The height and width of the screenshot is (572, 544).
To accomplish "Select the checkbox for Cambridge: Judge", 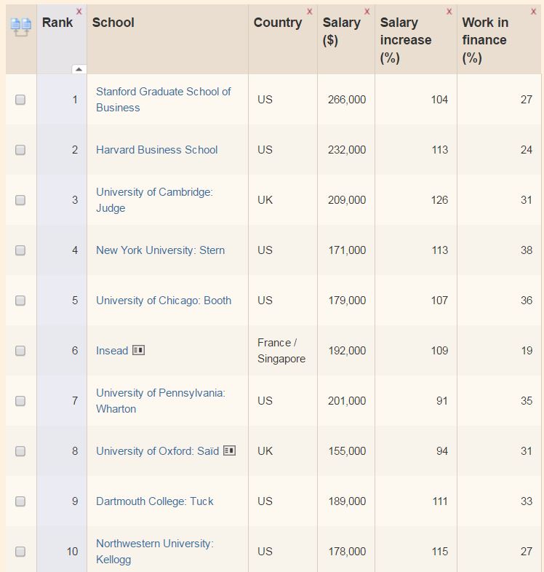I will [x=20, y=200].
